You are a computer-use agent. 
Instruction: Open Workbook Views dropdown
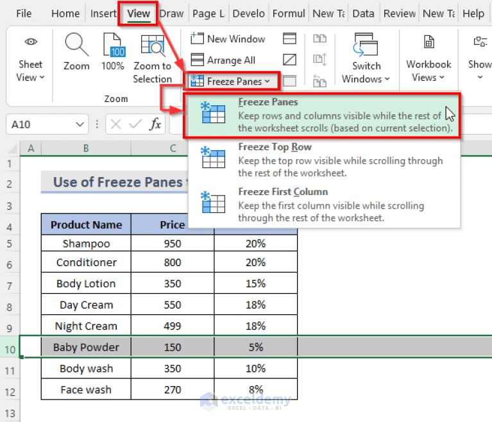428,58
